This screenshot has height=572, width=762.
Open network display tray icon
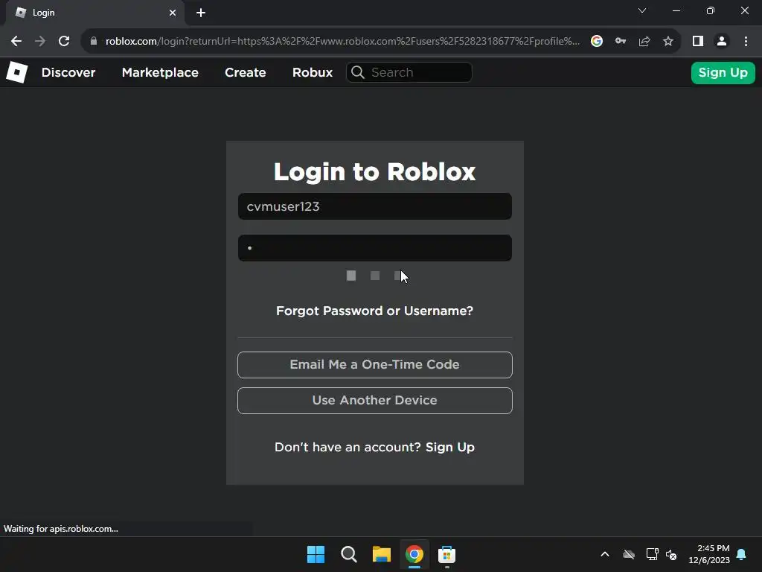[652, 554]
